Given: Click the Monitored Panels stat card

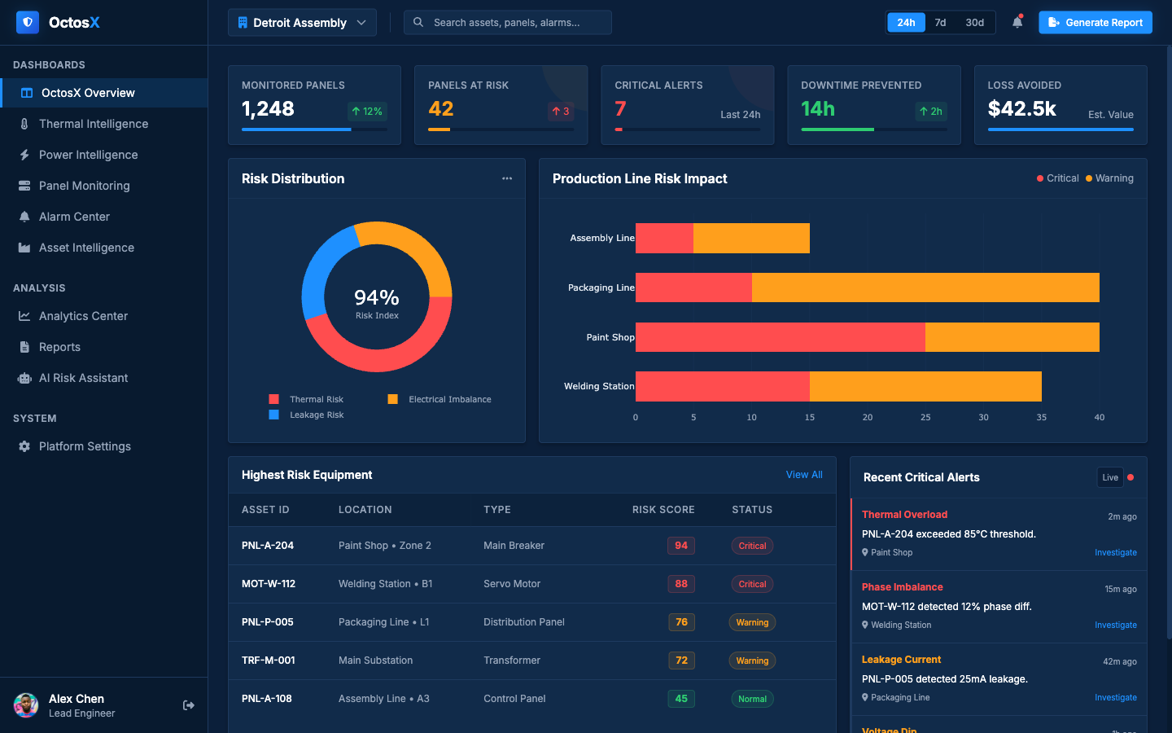Looking at the screenshot, I should tap(314, 105).
